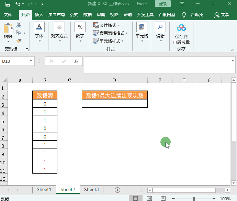
Task: Open 条件格式 conditional formatting
Action: coord(106,25)
